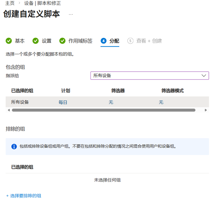Click the step 5 查看 + 创建 number icon

pyautogui.click(x=130, y=41)
